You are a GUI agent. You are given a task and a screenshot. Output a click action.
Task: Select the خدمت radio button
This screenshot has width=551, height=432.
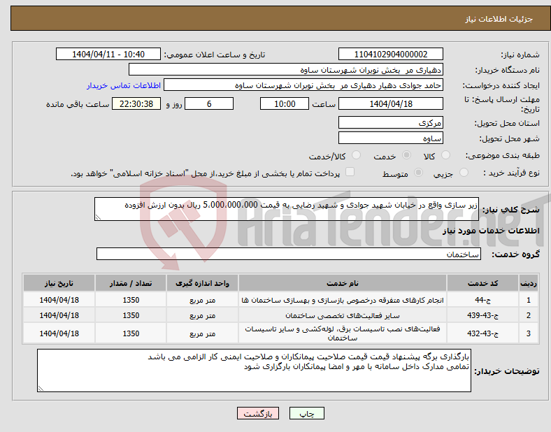tap(406, 155)
